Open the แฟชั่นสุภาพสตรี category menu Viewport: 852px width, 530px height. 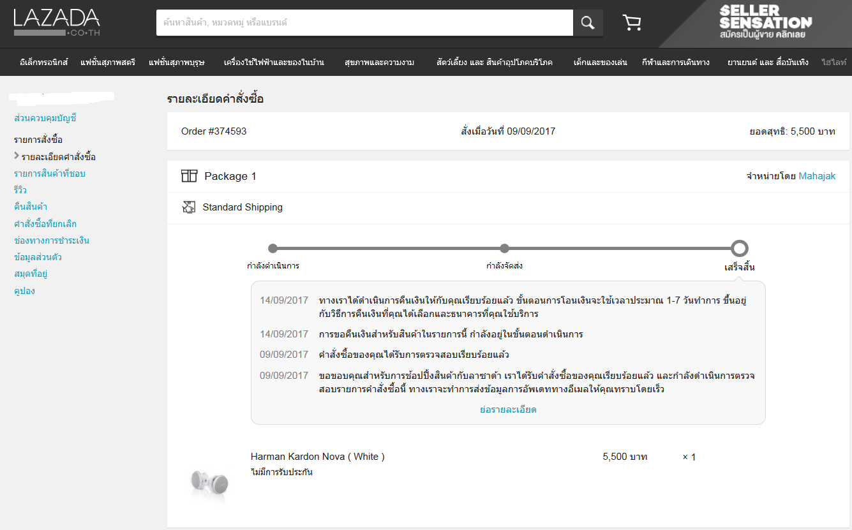(x=108, y=63)
